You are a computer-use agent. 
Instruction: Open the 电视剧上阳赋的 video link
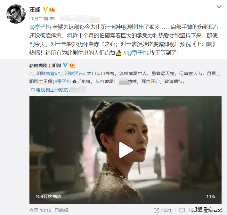(x=52, y=90)
